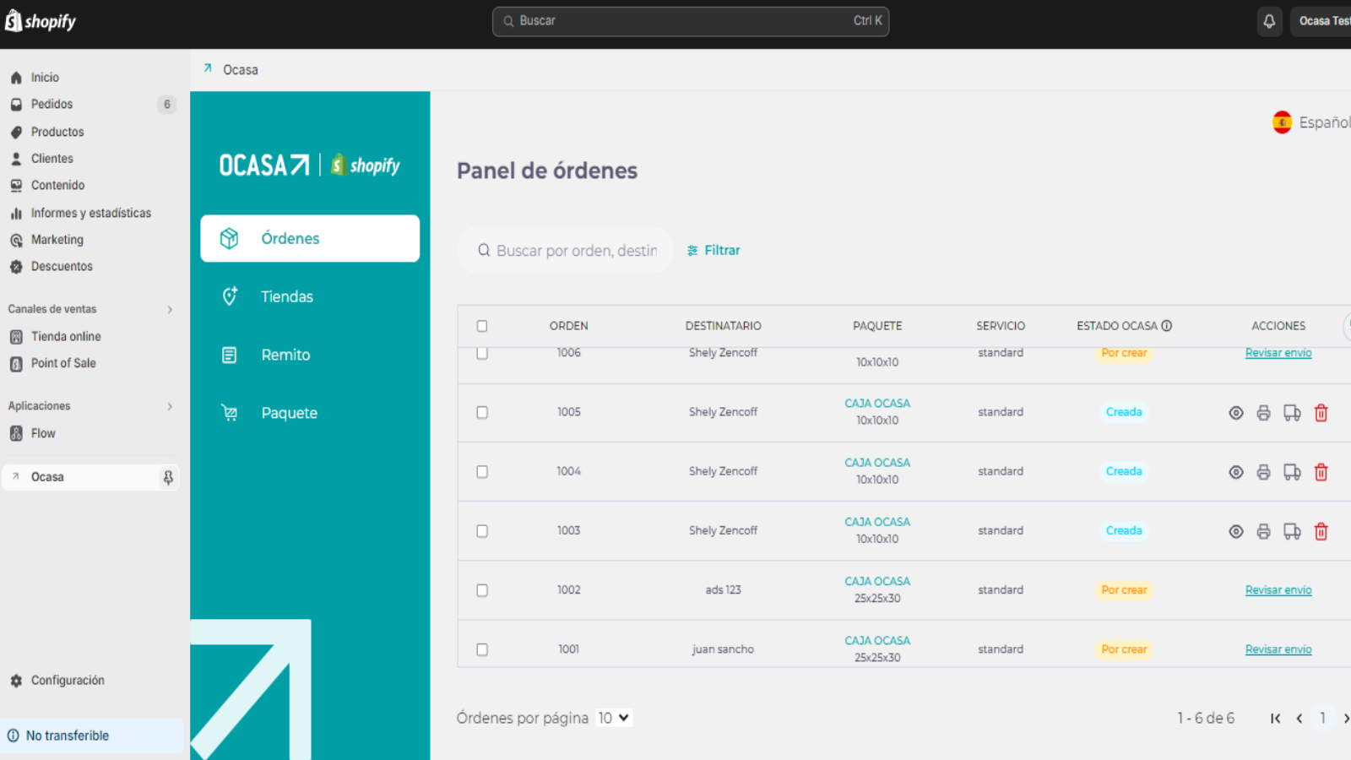Dispatch truck icon for order 1005
Image resolution: width=1351 pixels, height=760 pixels.
(1292, 413)
